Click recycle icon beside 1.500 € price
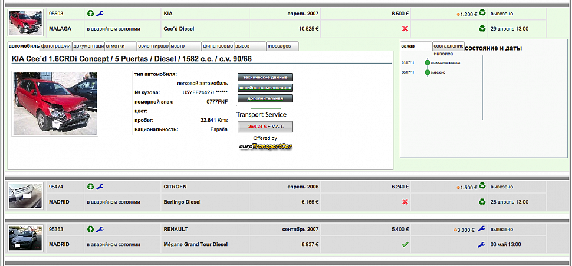This screenshot has width=572, height=266. (482, 186)
